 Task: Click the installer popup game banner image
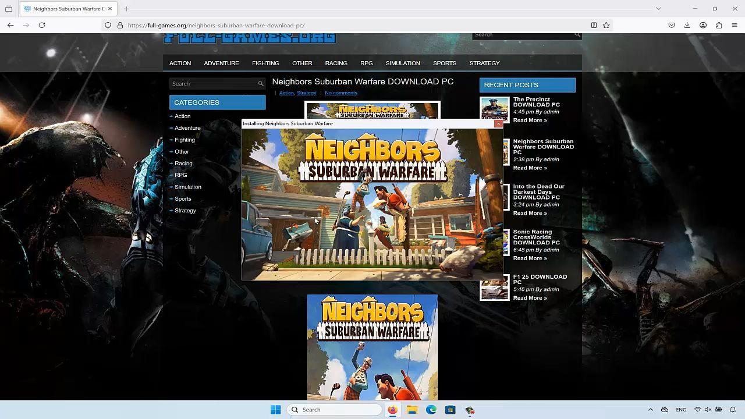(x=372, y=204)
